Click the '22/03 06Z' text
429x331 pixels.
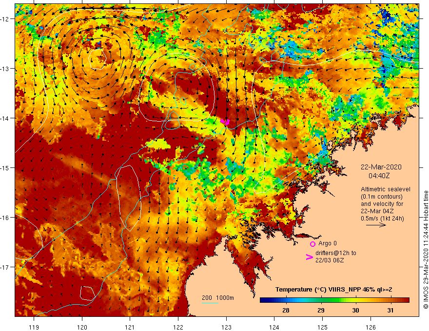click(x=330, y=260)
